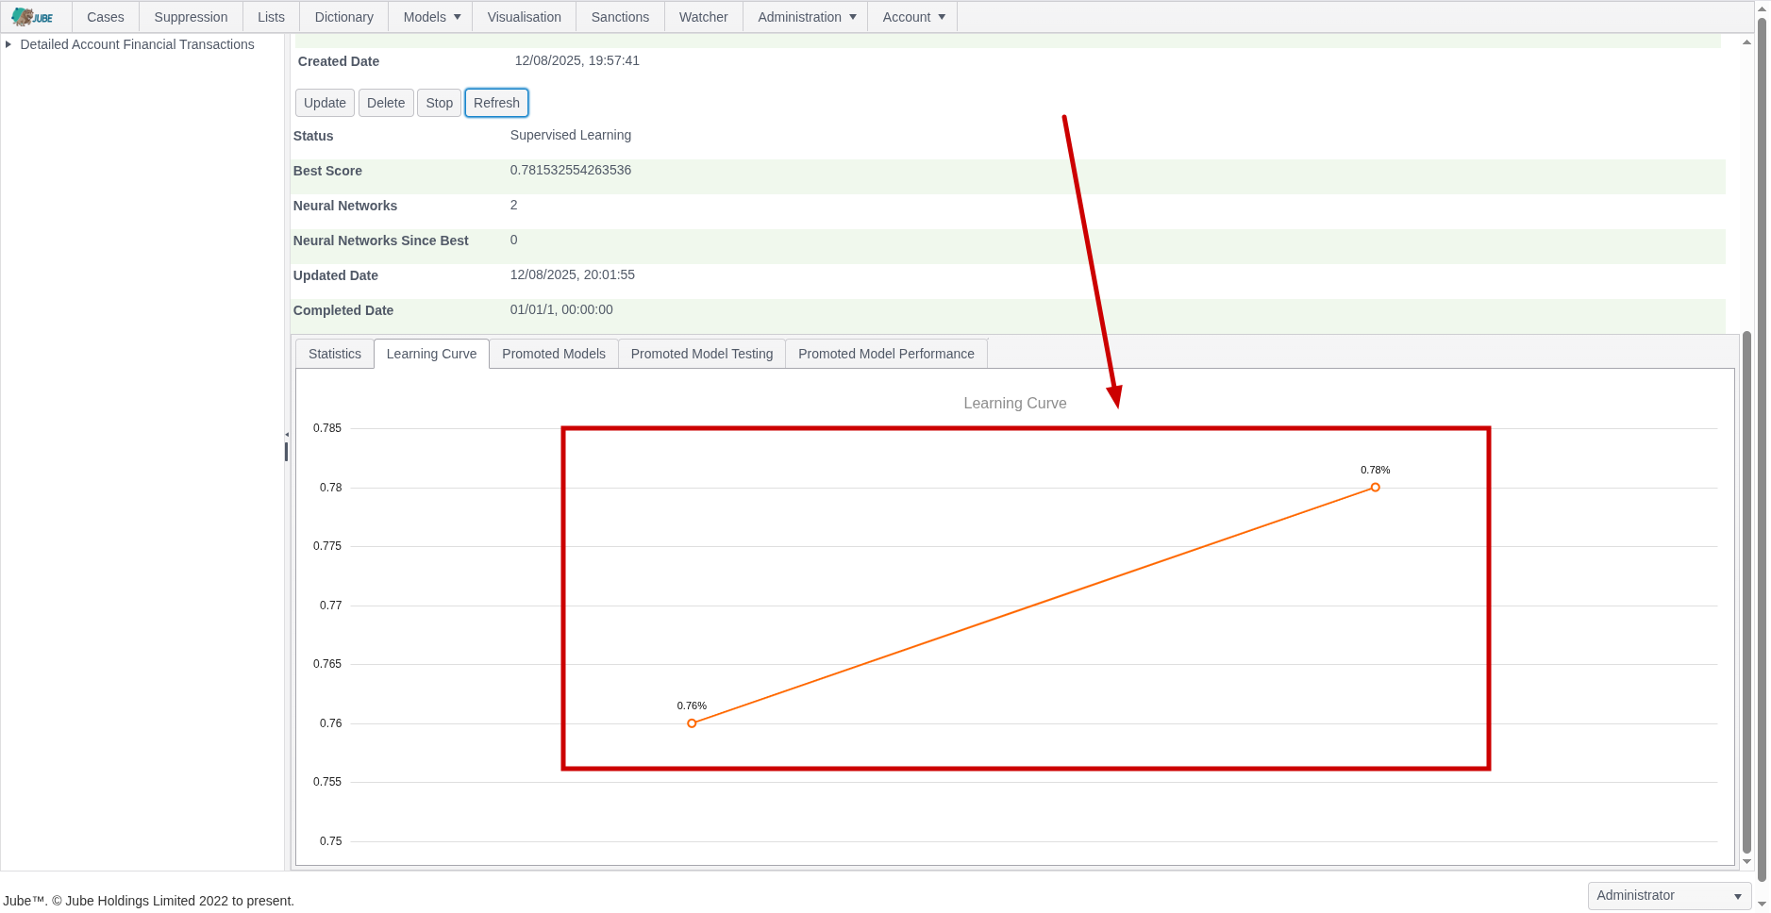Click the 0.76% data point on chart
1771x913 pixels.
pyautogui.click(x=692, y=723)
